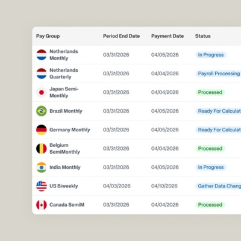Open the Germany Monthly pay group

[70, 130]
